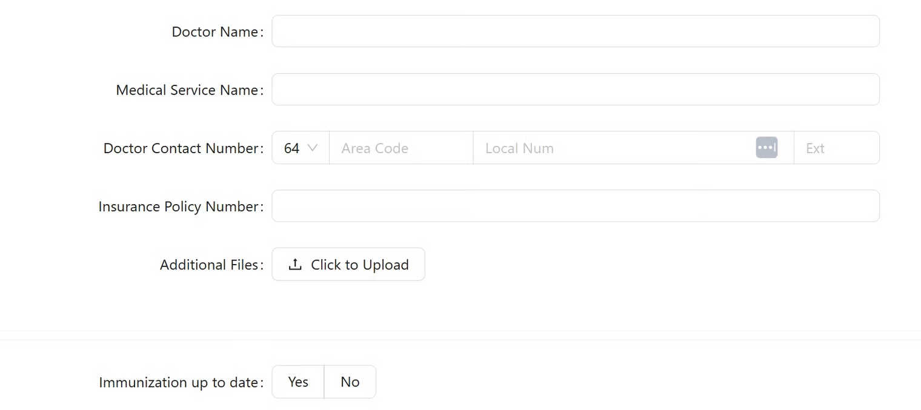Click into the Medical Service Name field

pyautogui.click(x=575, y=90)
